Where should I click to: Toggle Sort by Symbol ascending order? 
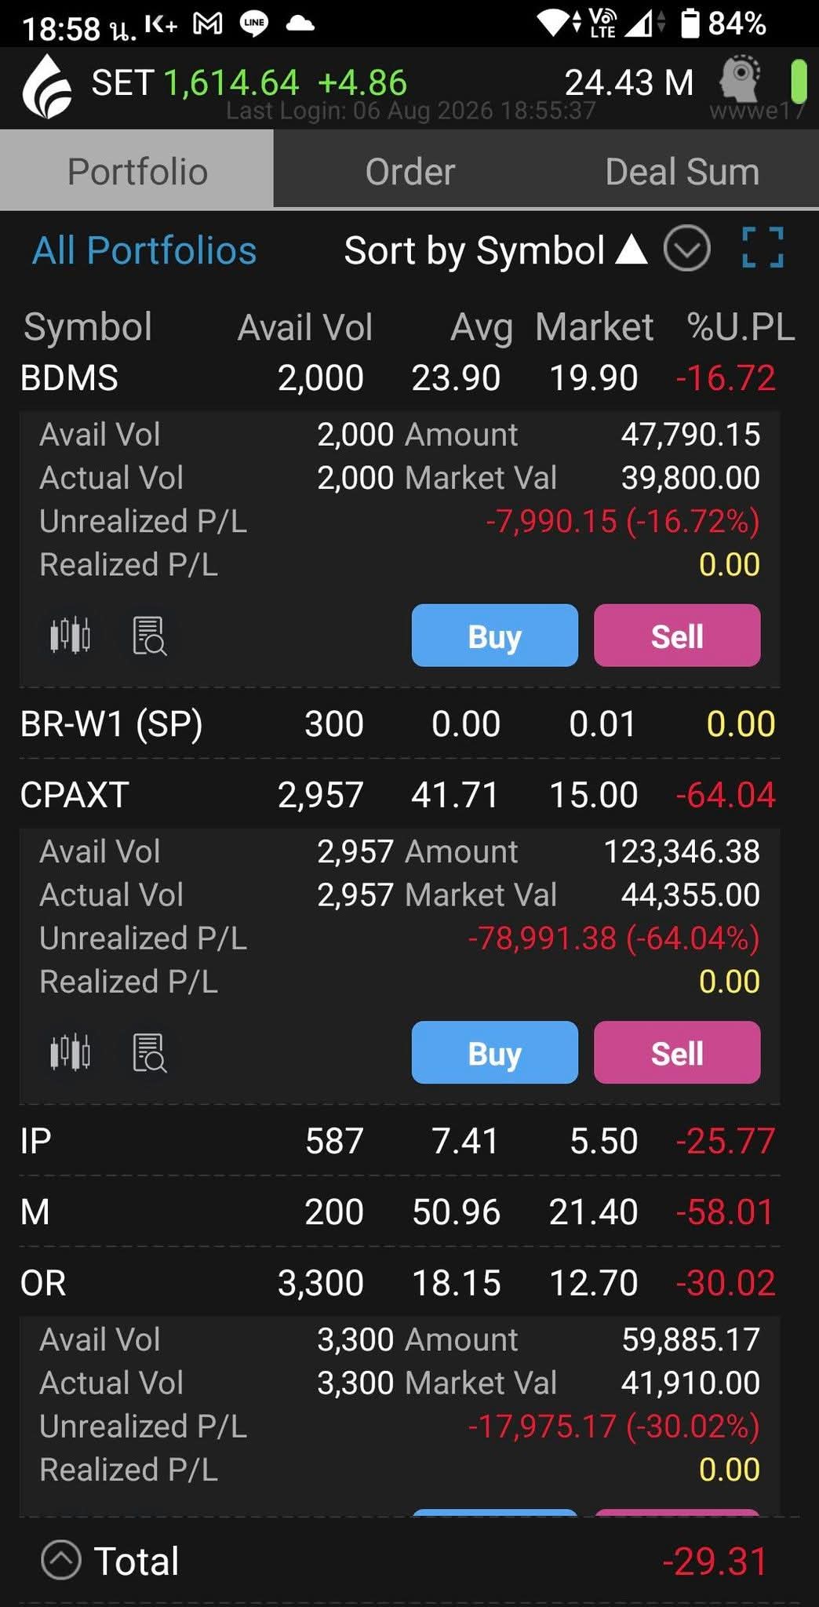[495, 250]
